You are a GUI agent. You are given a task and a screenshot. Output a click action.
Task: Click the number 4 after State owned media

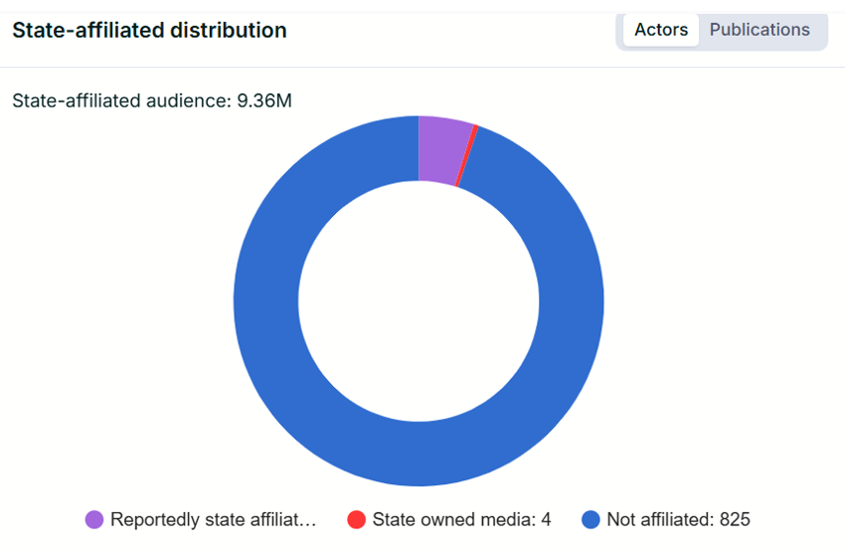(546, 519)
